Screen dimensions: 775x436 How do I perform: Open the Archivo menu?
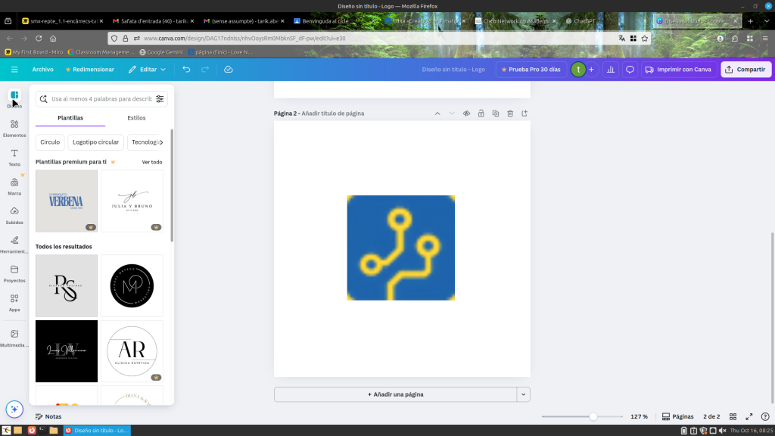(x=42, y=70)
